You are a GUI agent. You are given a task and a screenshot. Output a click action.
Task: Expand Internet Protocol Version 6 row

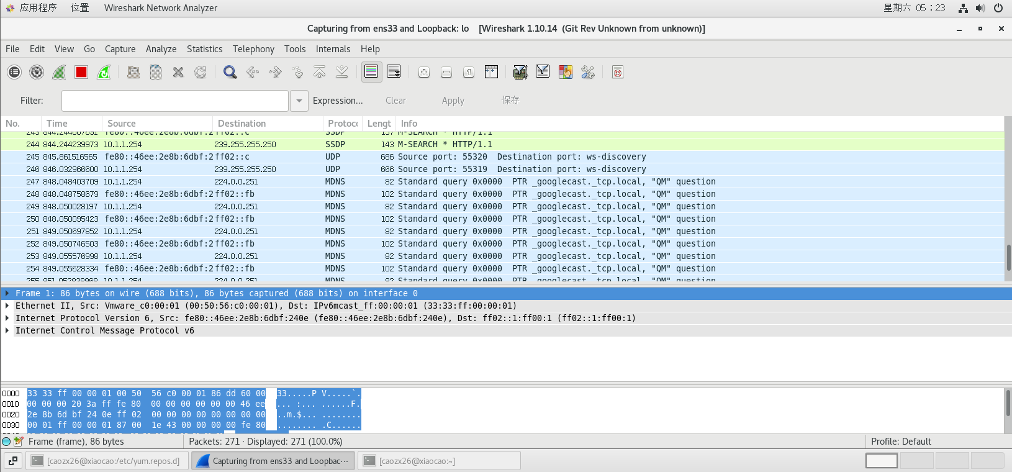click(x=7, y=318)
